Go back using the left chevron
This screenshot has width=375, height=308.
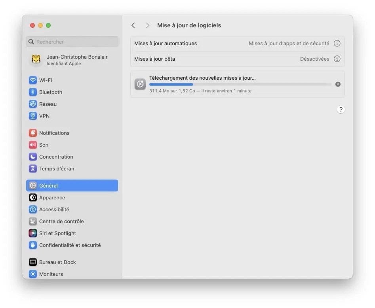133,25
